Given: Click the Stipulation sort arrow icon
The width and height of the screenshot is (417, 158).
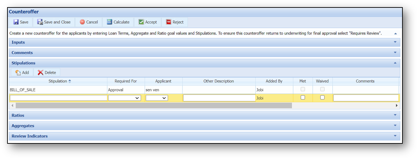Looking at the screenshot, I should pyautogui.click(x=70, y=81).
